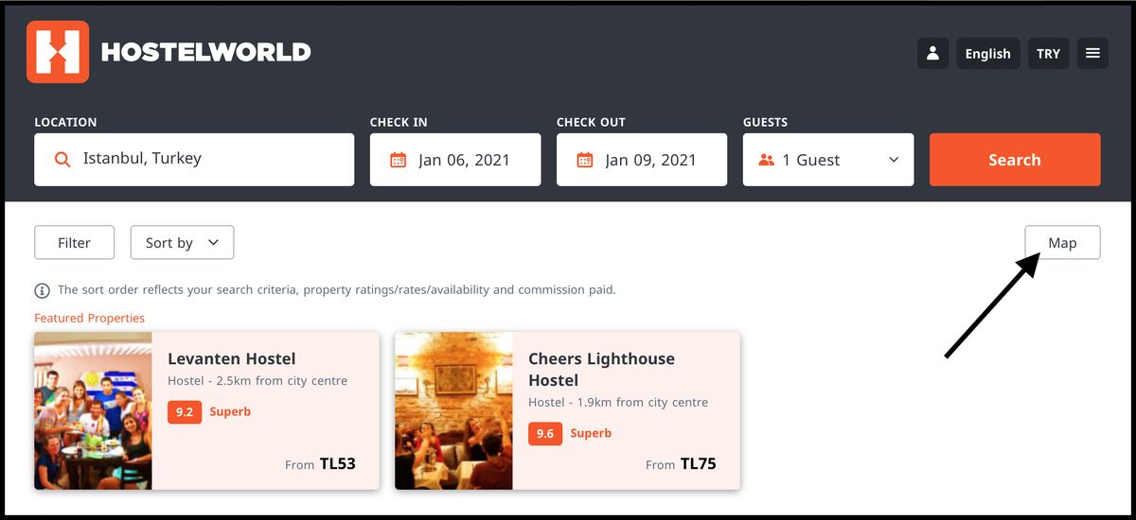Open the hamburger menu icon
The image size is (1136, 520).
point(1092,53)
